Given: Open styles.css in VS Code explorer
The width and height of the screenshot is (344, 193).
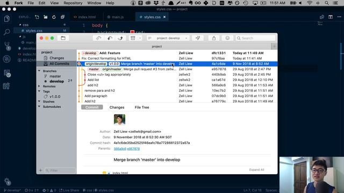Looking at the screenshot, I should coord(34,31).
